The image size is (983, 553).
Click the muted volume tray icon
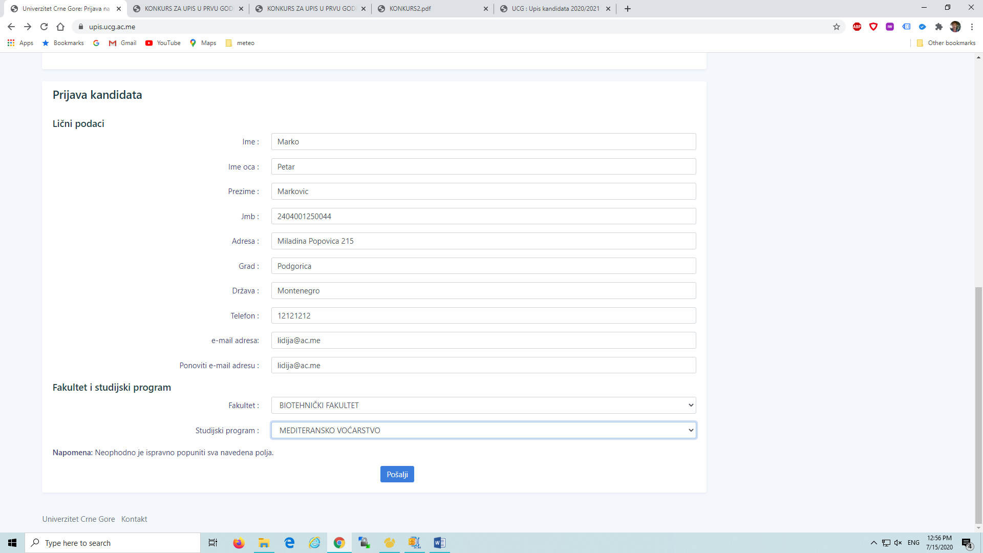click(x=898, y=543)
